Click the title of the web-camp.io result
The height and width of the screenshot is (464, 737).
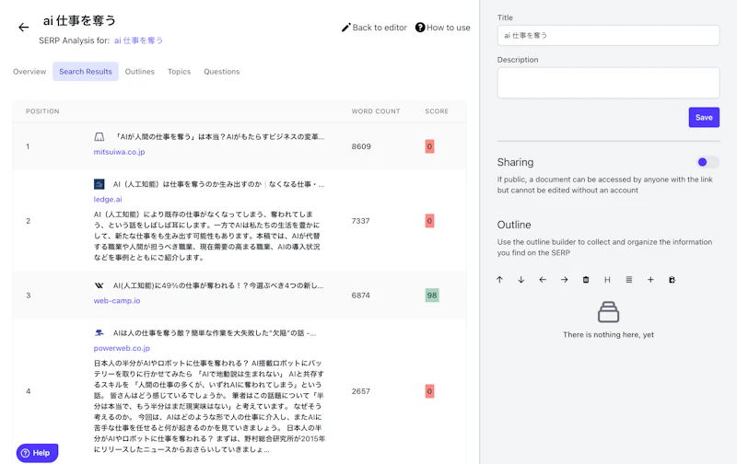click(218, 285)
